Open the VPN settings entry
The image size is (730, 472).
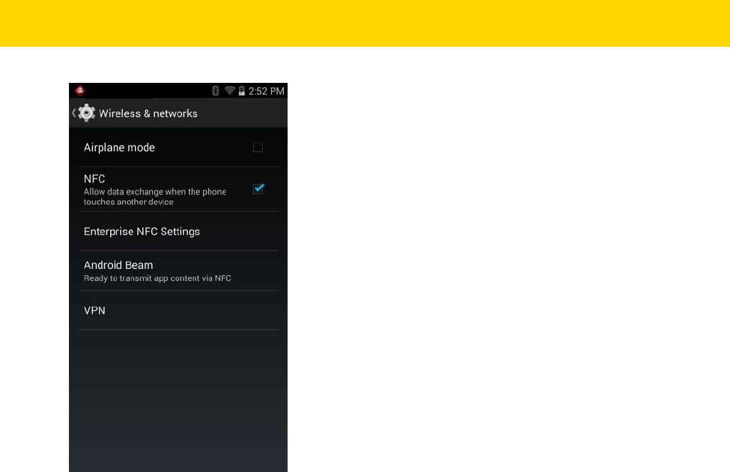tap(178, 311)
